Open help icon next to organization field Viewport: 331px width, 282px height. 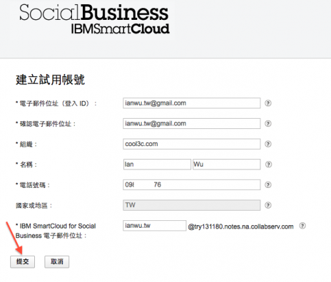(x=268, y=144)
